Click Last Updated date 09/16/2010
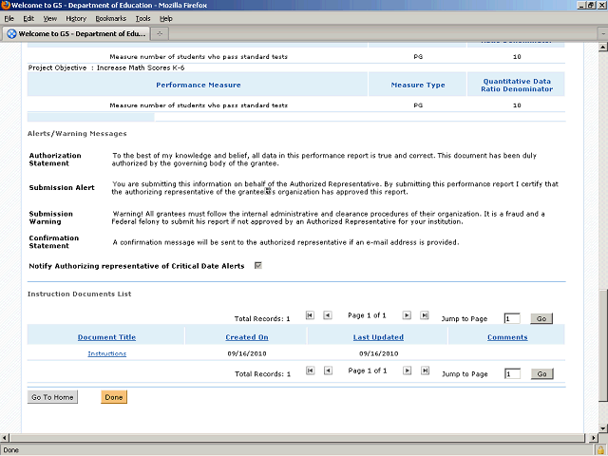The height and width of the screenshot is (456, 608). click(x=378, y=353)
